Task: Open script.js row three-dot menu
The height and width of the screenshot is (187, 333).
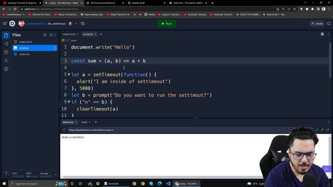Action: click(55, 48)
